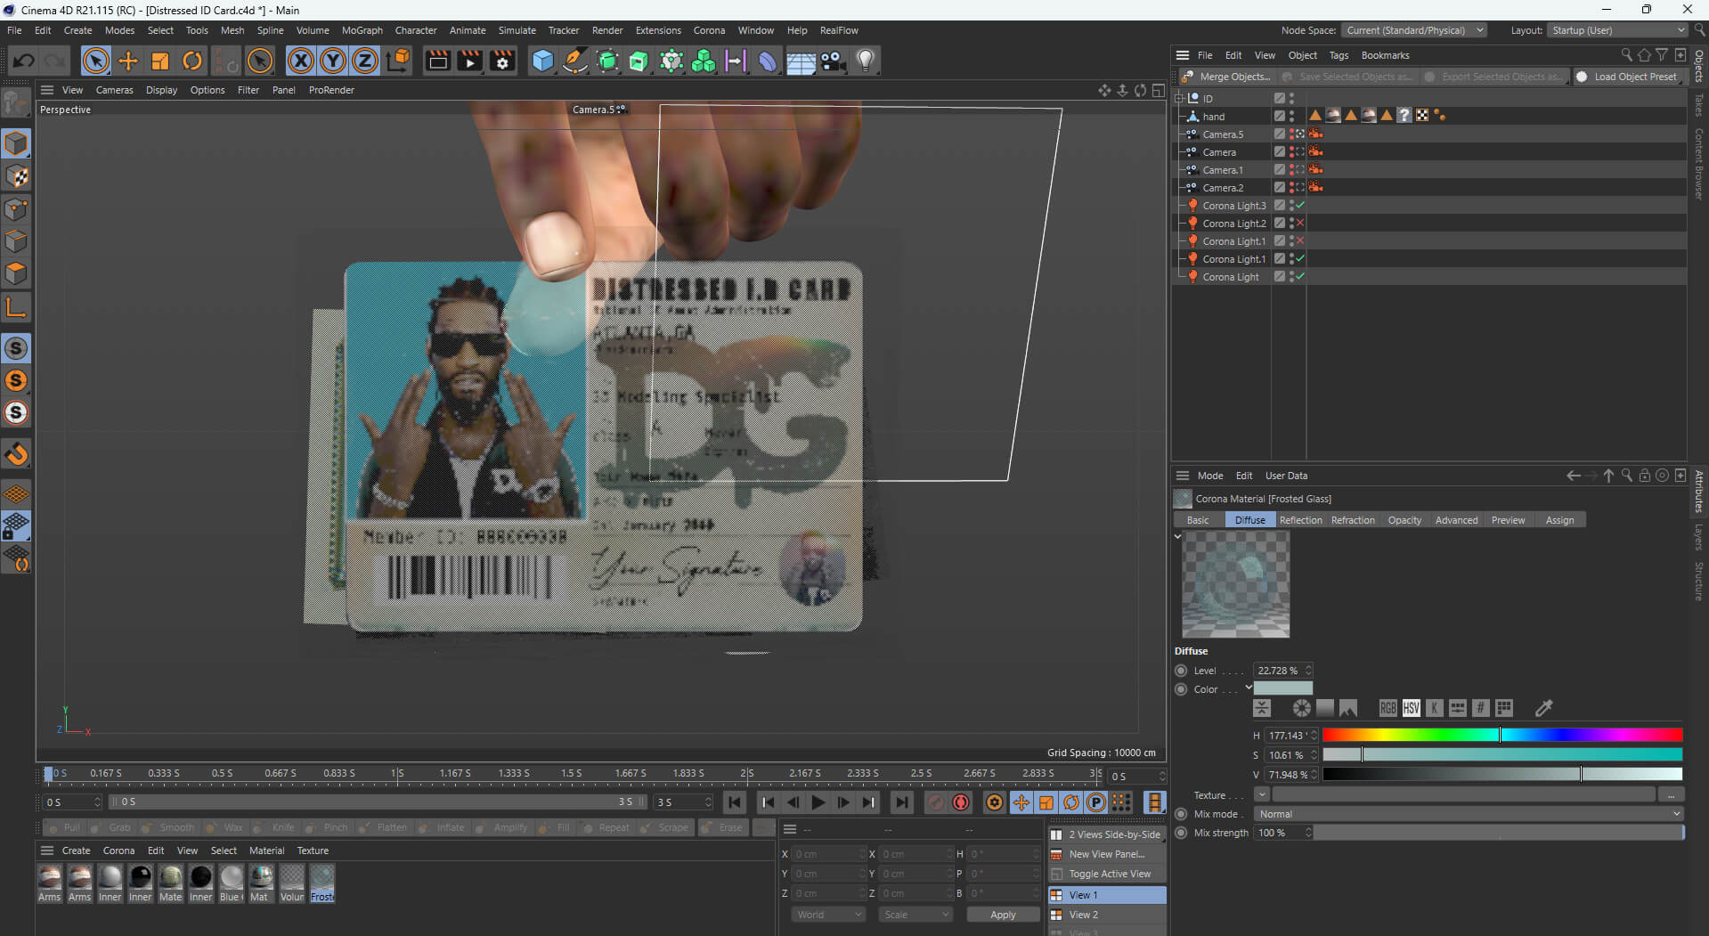Open the Edit Render Settings icon
This screenshot has height=936, width=1709.
(x=503, y=61)
